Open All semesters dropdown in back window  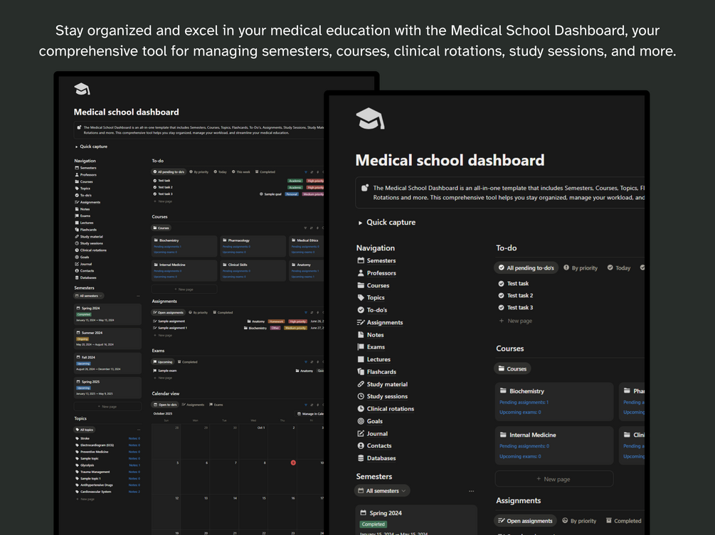click(x=89, y=296)
